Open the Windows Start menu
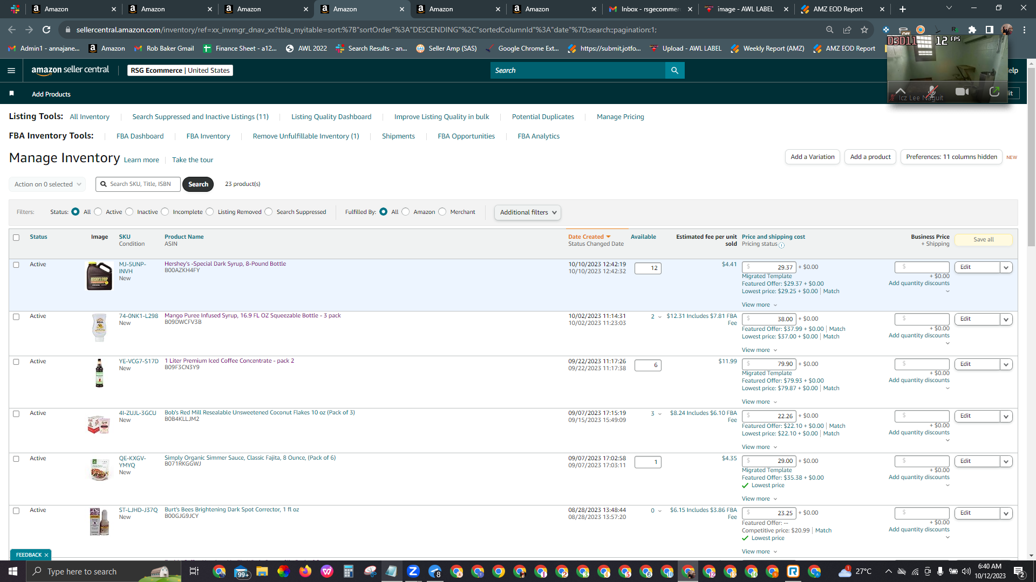This screenshot has height=582, width=1036. [13, 571]
